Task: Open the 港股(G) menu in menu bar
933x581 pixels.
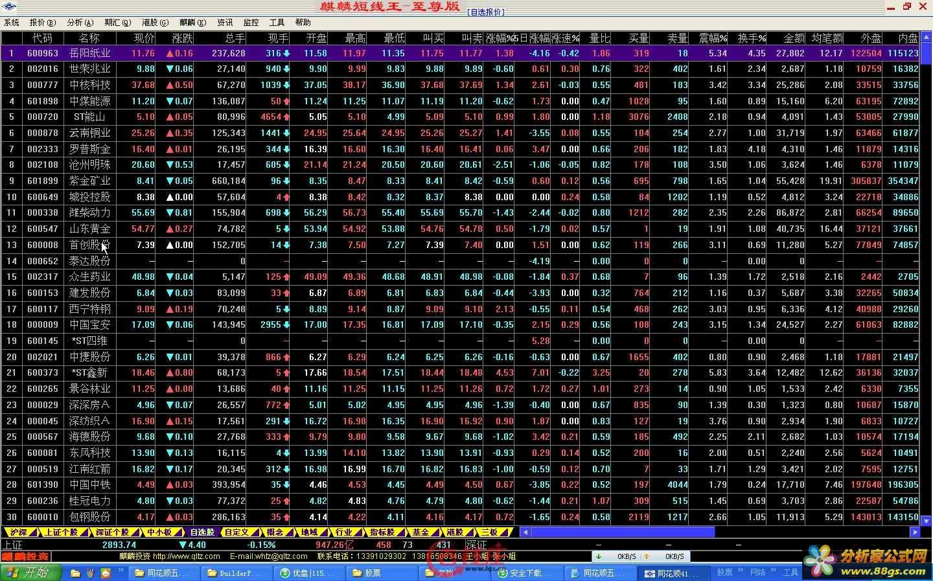Action: (155, 23)
